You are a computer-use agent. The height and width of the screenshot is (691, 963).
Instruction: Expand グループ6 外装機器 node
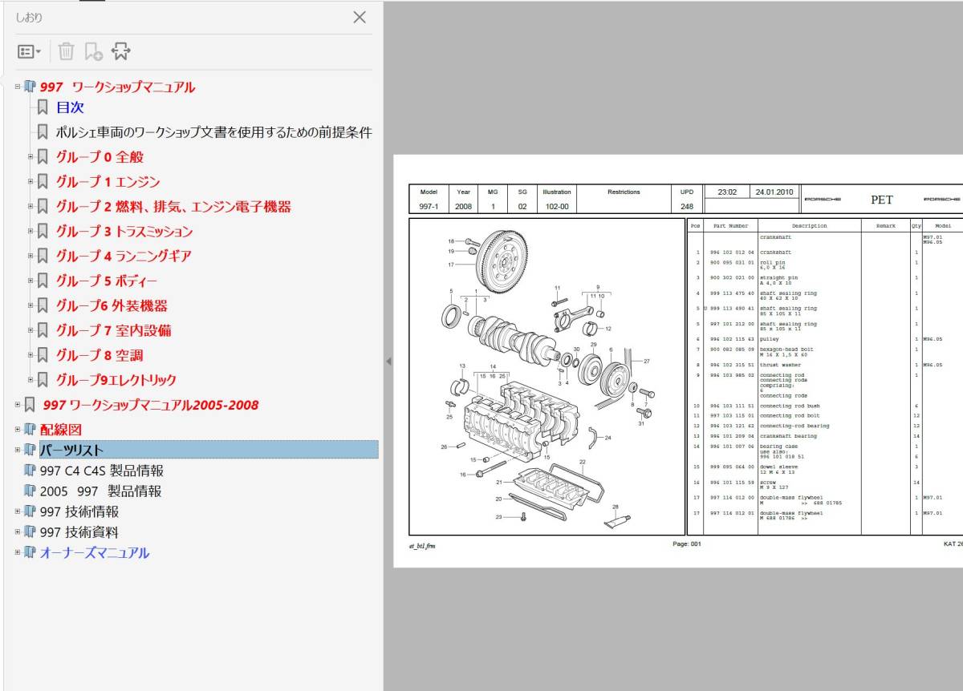[31, 306]
